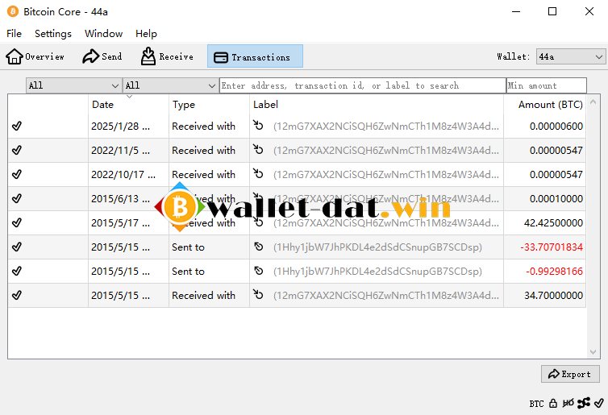Open the Window menu
Viewport: 608px width, 415px height.
(x=103, y=34)
